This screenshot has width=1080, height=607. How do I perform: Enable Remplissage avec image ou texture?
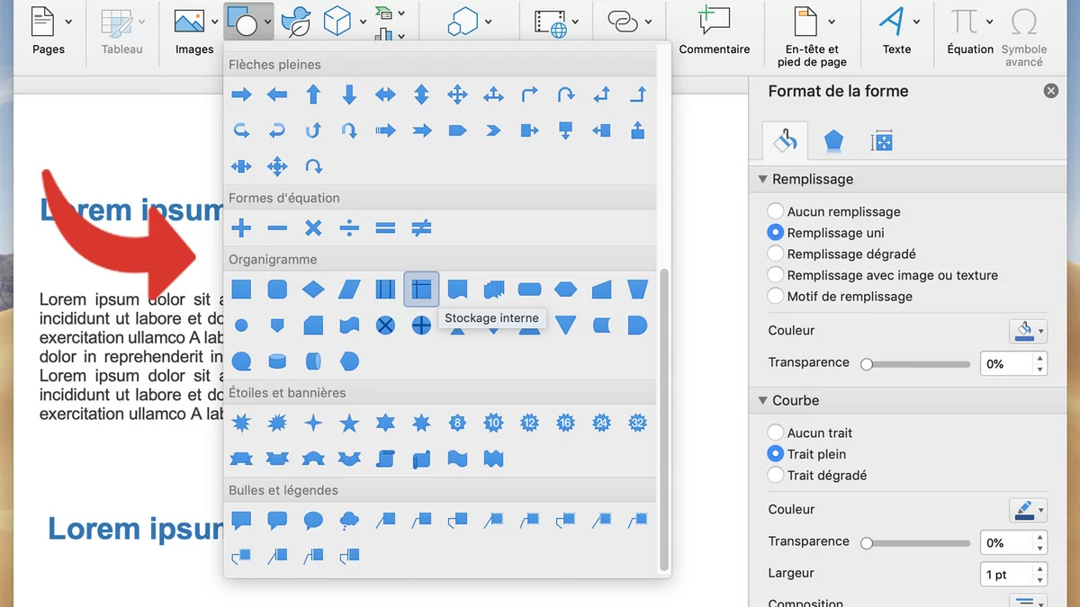[x=775, y=275]
